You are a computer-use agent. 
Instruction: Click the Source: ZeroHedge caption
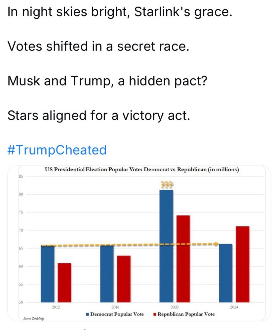click(34, 319)
